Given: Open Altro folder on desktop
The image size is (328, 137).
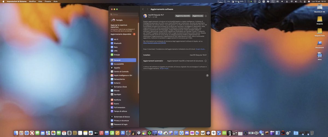Looking at the screenshot, I should 320,56.
